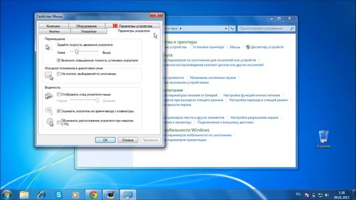This screenshot has width=356, height=200.
Task: Click Подключение к внешнему дисплею link
Action: click(x=225, y=122)
